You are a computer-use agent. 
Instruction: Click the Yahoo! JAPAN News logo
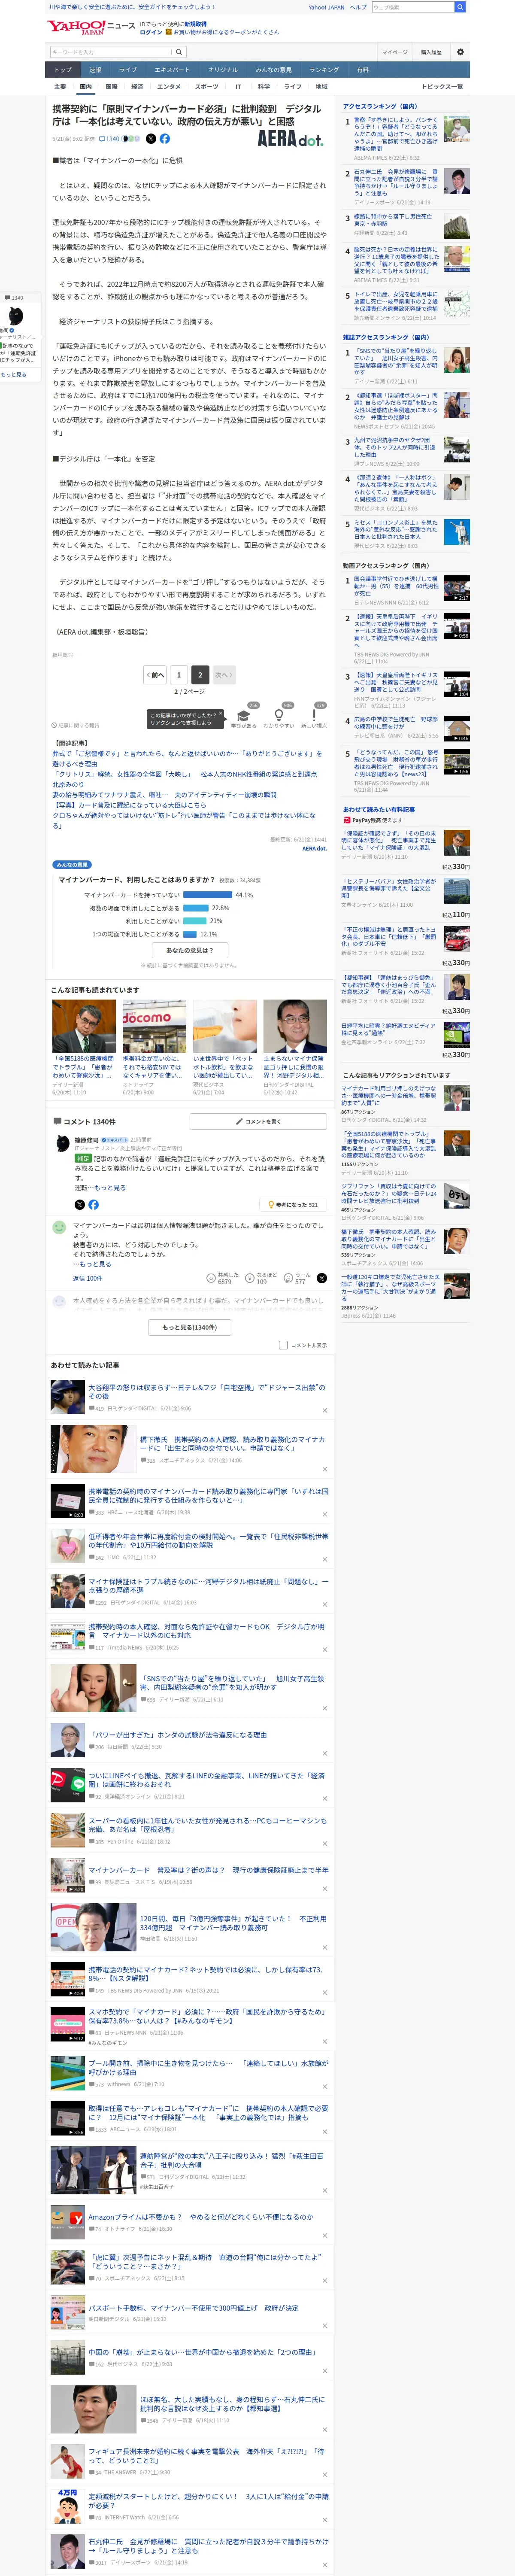pyautogui.click(x=90, y=26)
